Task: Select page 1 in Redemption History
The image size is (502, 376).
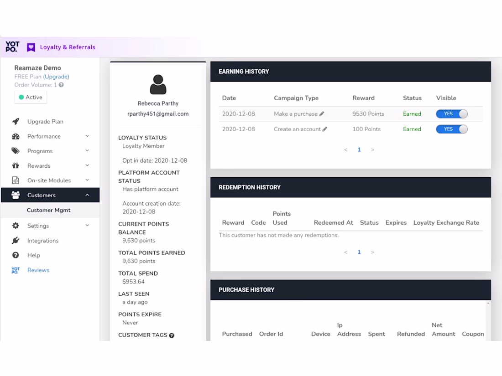Action: pyautogui.click(x=359, y=252)
